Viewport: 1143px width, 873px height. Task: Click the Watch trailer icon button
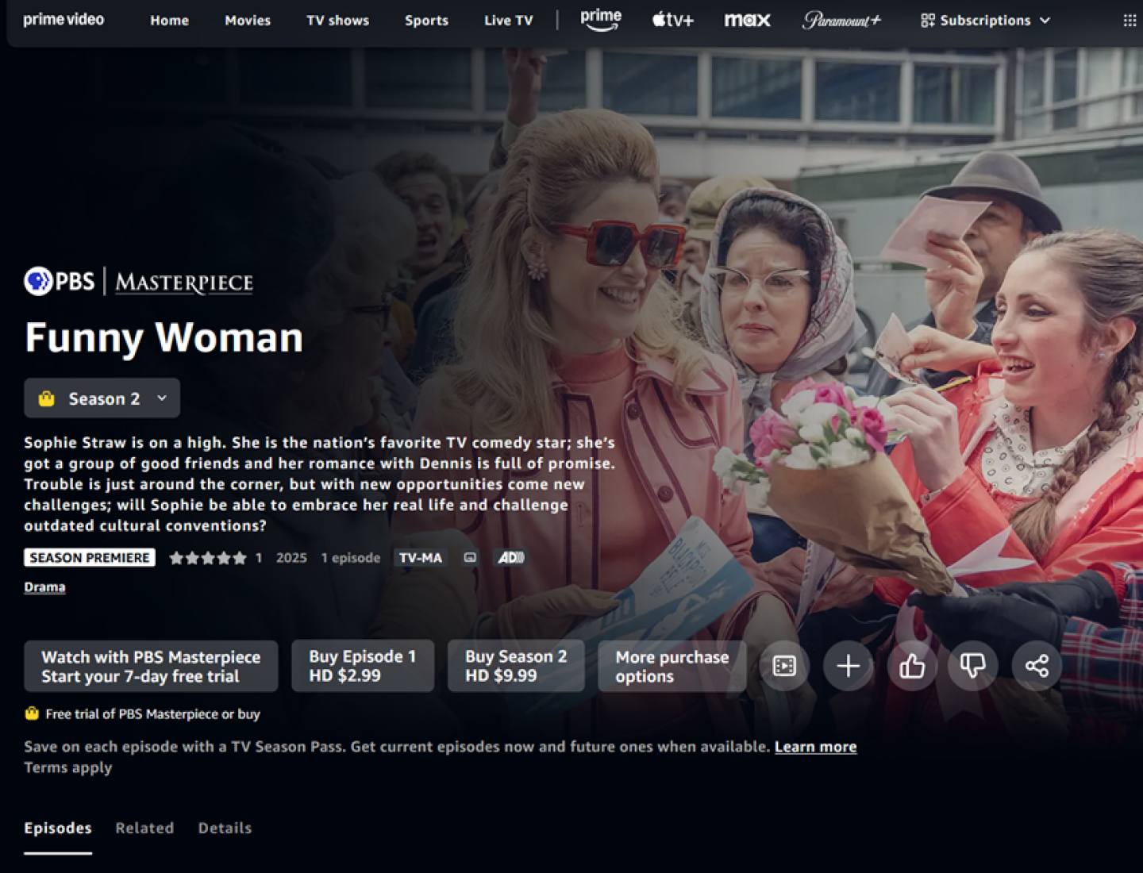784,666
